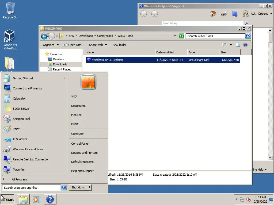
Task: Click the Back button in Help and Support
Action: coord(143,14)
